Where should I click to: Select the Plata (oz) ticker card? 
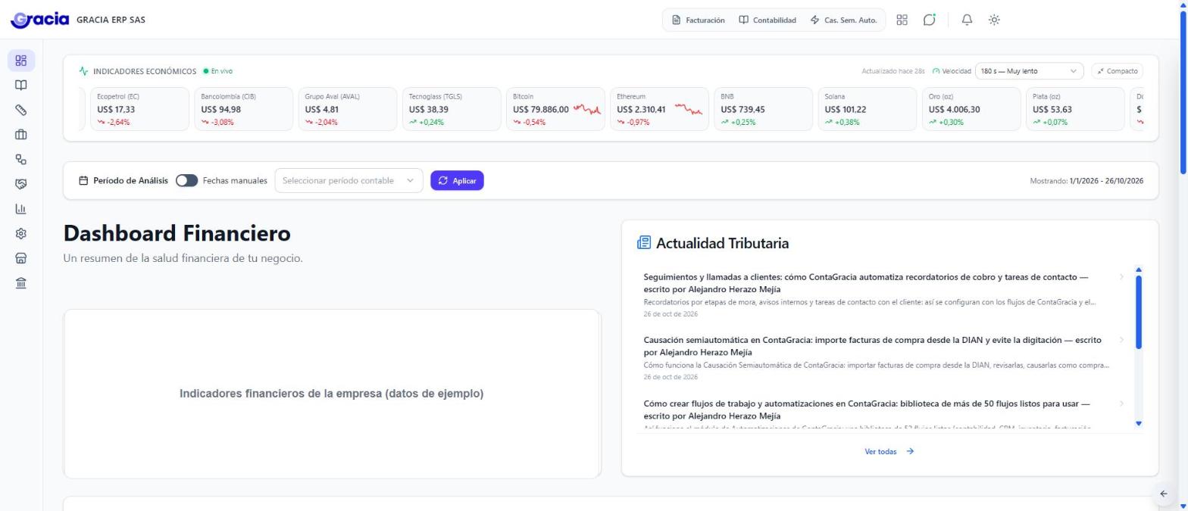(1075, 109)
